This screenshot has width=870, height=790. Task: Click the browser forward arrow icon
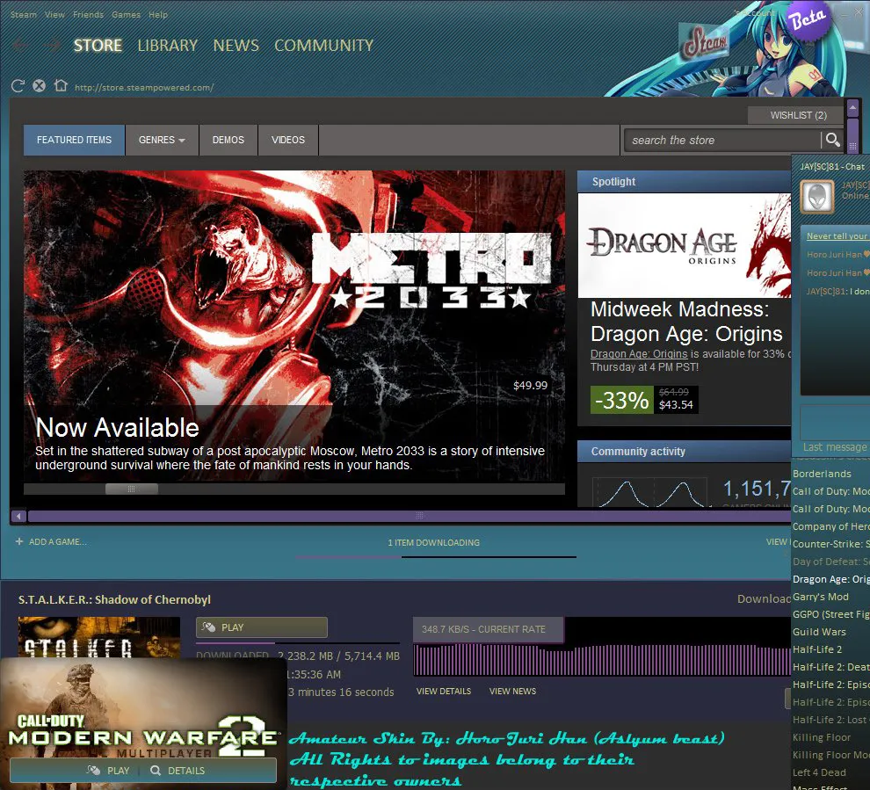click(x=54, y=46)
